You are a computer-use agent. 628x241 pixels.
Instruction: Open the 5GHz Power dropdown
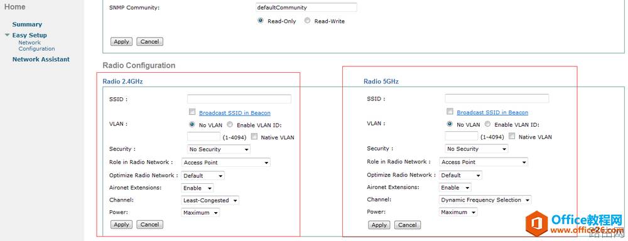click(x=458, y=212)
